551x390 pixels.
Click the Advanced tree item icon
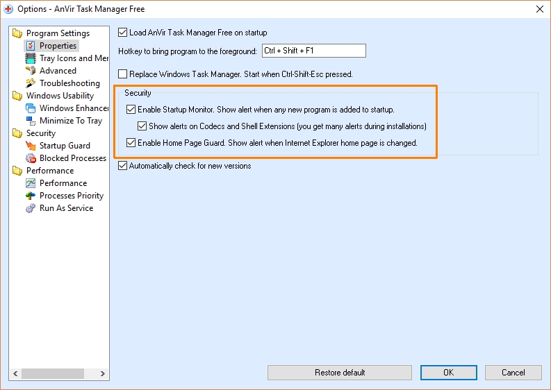[x=31, y=71]
